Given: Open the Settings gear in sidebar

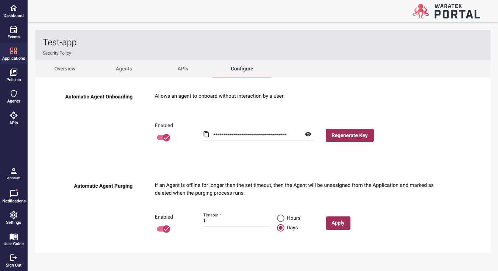Looking at the screenshot, I should pos(14,218).
